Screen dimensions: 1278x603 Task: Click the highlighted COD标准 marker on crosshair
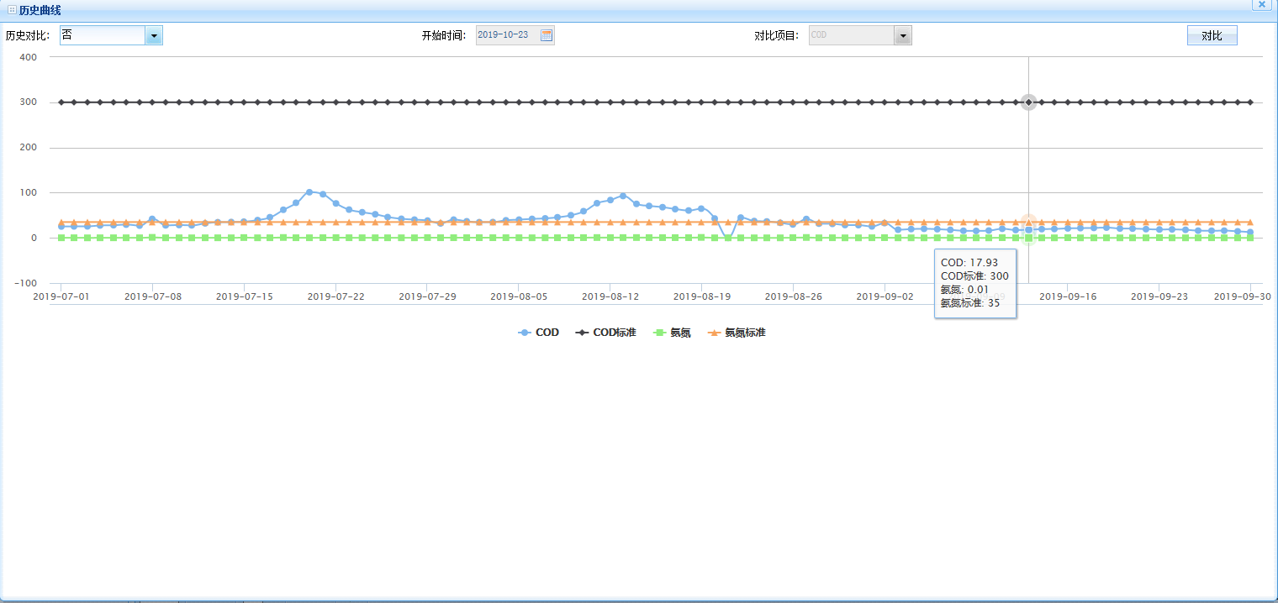[x=1028, y=102]
